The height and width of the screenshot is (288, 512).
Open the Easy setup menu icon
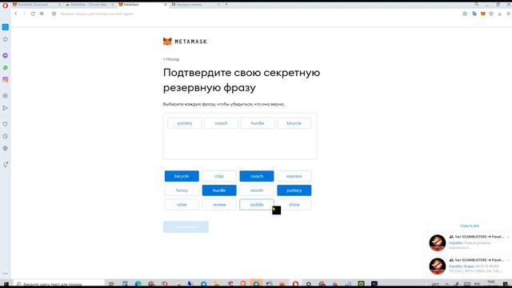point(508,14)
